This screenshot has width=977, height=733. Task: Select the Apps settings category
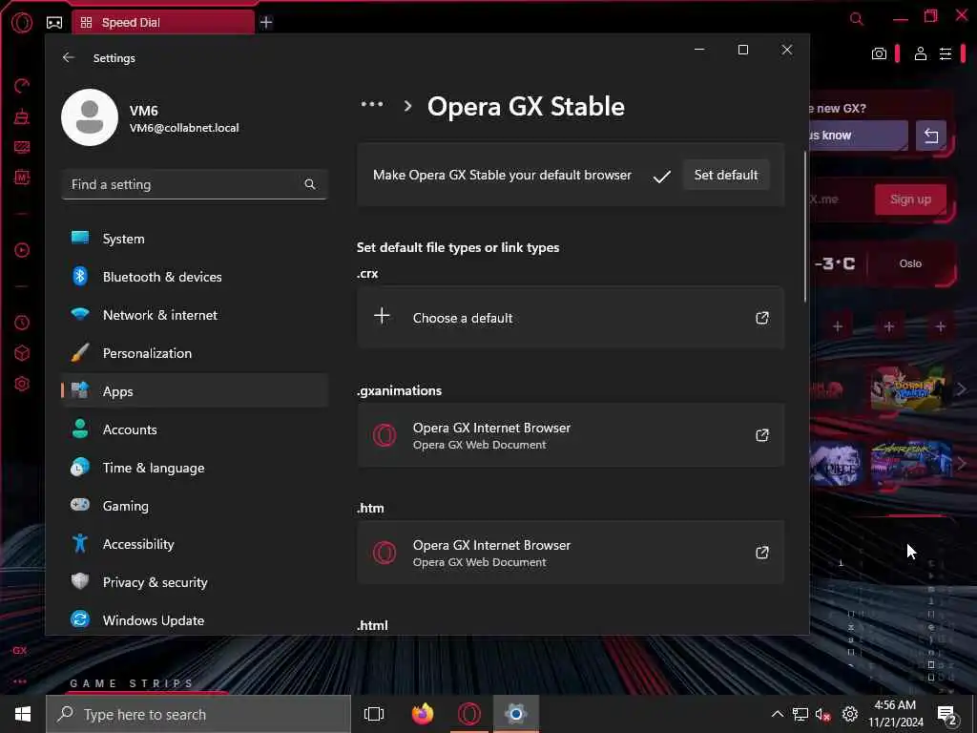pyautogui.click(x=195, y=390)
